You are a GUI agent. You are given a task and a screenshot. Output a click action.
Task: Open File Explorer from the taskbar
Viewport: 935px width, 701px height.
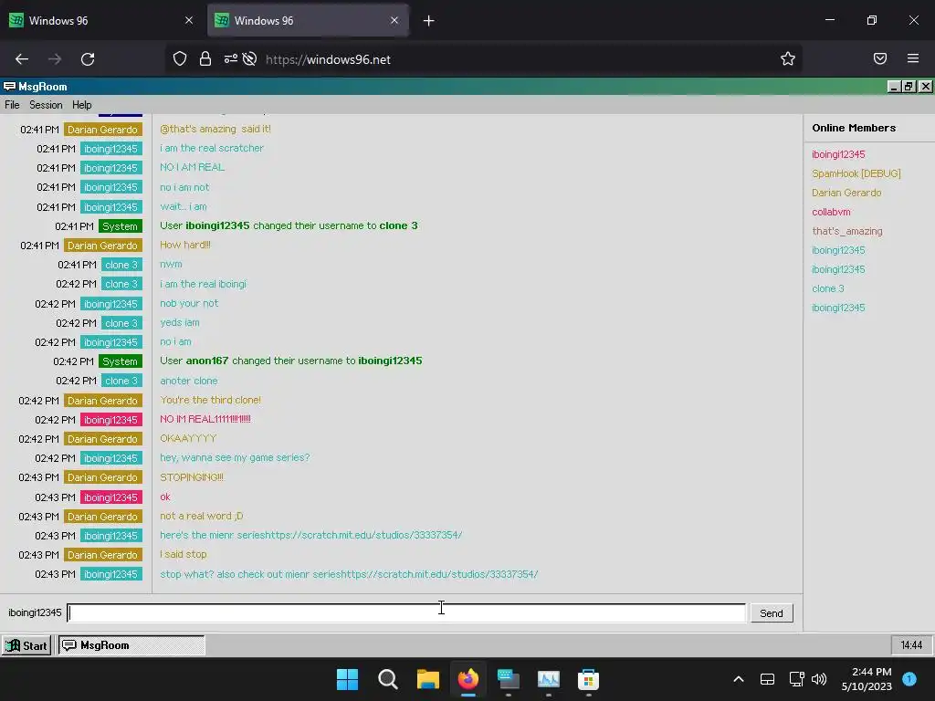click(x=427, y=679)
